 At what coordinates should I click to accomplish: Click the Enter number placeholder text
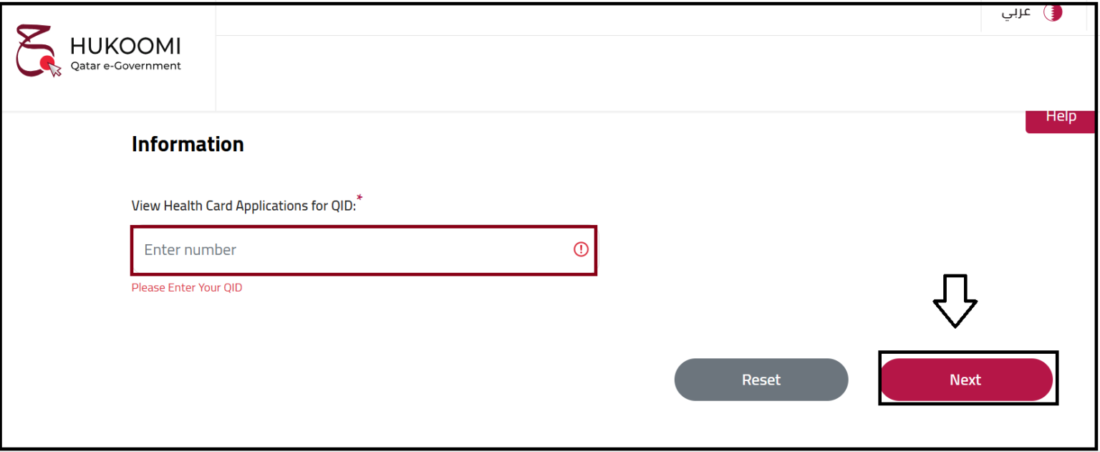point(190,250)
